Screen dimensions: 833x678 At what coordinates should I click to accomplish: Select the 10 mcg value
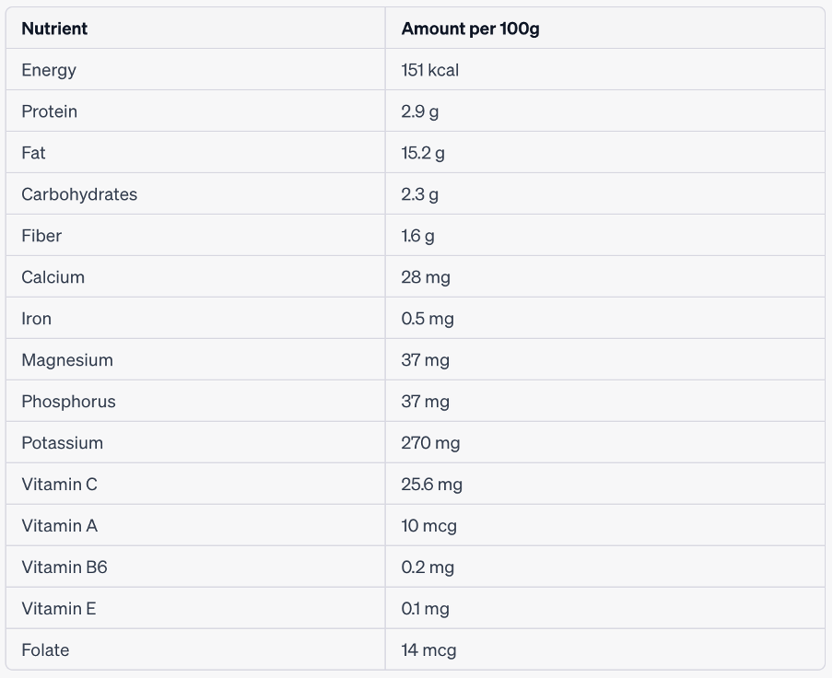pyautogui.click(x=428, y=526)
